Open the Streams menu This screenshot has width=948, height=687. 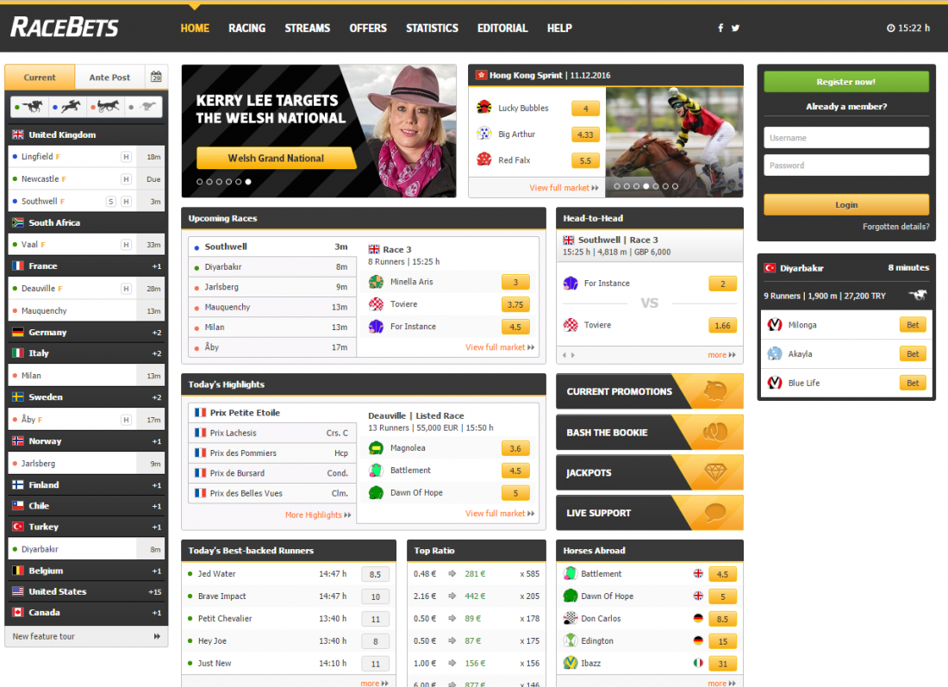coord(307,28)
